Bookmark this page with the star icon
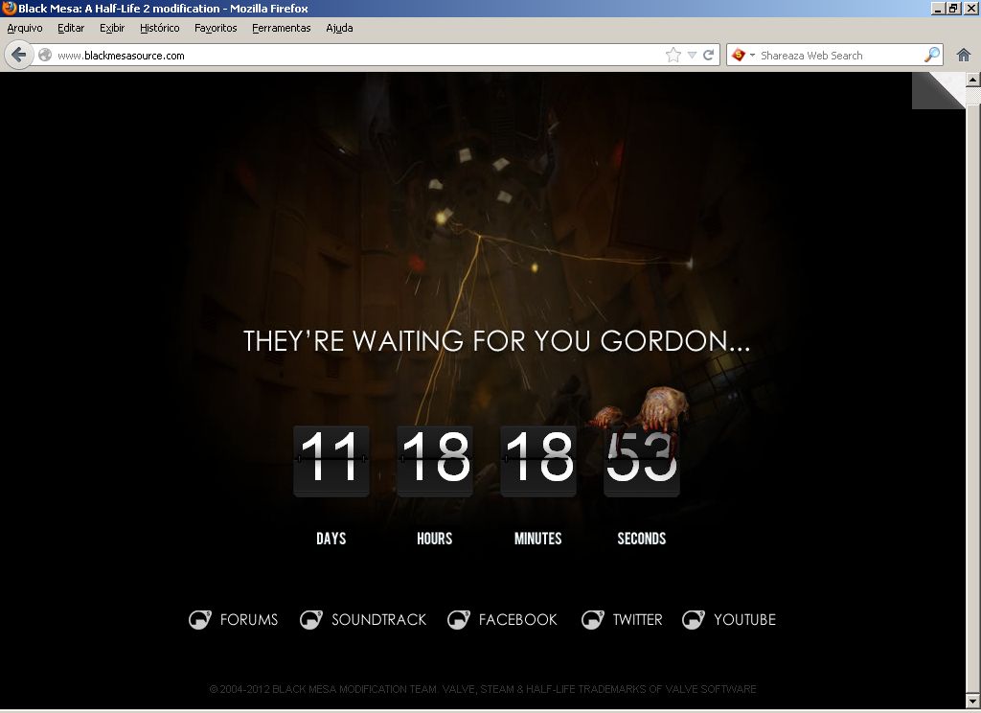 [x=673, y=55]
